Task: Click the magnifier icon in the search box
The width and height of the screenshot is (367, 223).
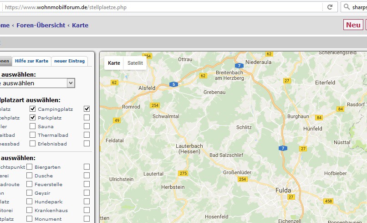Action: click(x=347, y=7)
